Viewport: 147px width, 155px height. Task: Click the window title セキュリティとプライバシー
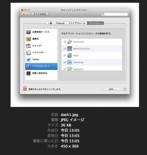pyautogui.click(x=75, y=10)
